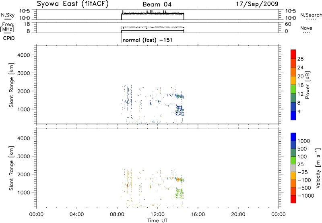Screen dimensions: 322x223
Task: Click the "Syowa East (fitACF)" plot title
Action: pos(73,4)
